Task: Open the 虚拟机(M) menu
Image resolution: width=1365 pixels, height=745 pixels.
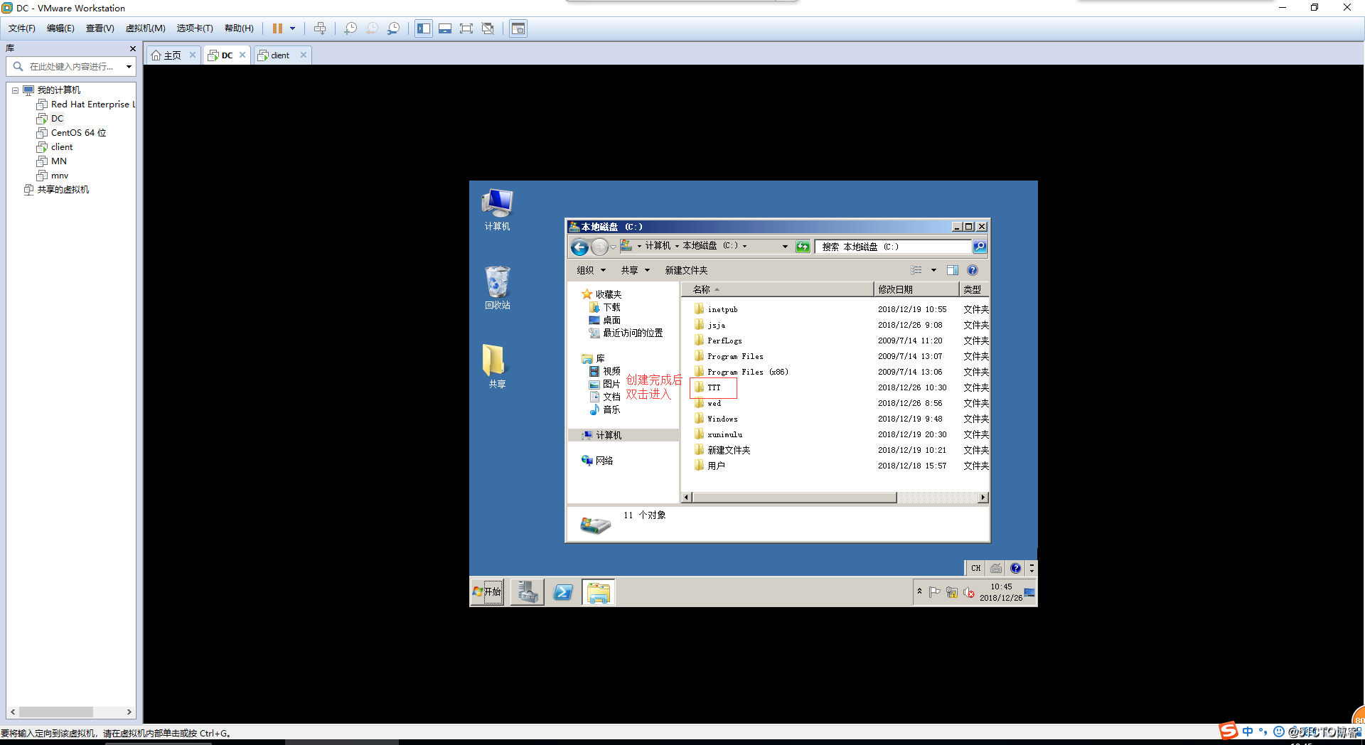Action: pos(145,28)
